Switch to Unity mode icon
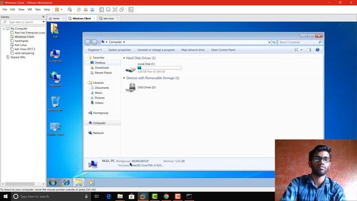The height and width of the screenshot is (201, 357). tap(122, 9)
